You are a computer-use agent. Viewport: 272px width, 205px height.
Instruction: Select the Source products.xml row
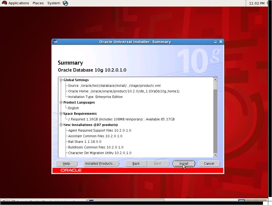click(114, 86)
